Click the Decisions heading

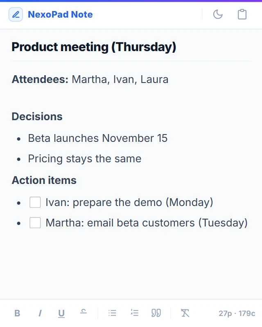point(37,116)
